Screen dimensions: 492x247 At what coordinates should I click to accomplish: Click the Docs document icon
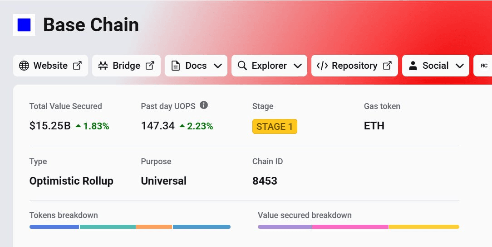click(x=176, y=66)
